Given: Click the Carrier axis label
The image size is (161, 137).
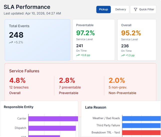Looking at the screenshot, I should point(22,118).
